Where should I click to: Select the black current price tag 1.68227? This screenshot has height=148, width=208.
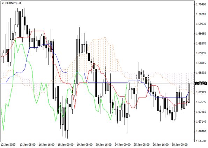coord(201,84)
